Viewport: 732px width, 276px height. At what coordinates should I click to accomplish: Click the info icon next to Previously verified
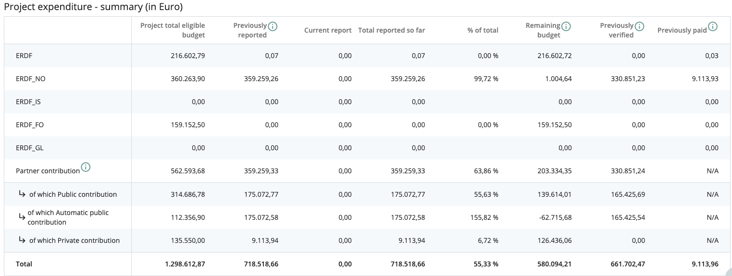[x=640, y=26]
